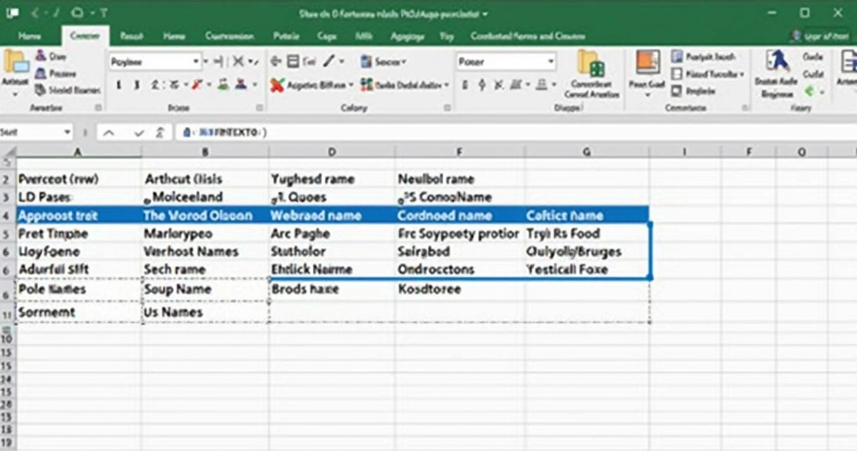Click the Format Painter icon
Screen dimensions: 857x451
point(40,89)
